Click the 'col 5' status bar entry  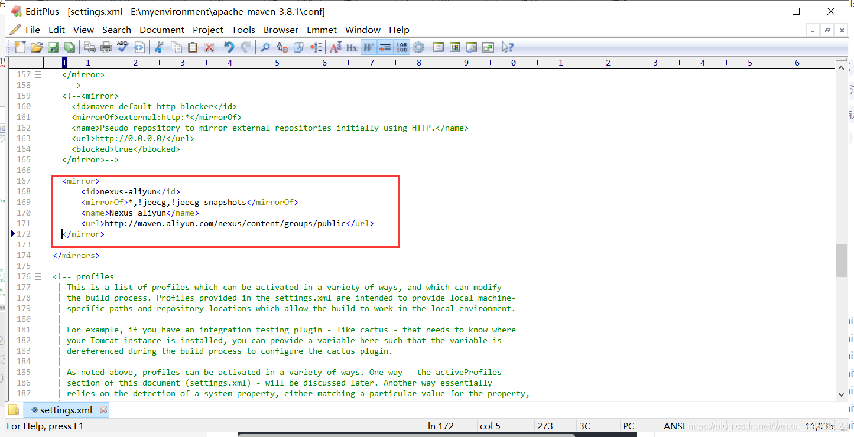click(491, 426)
